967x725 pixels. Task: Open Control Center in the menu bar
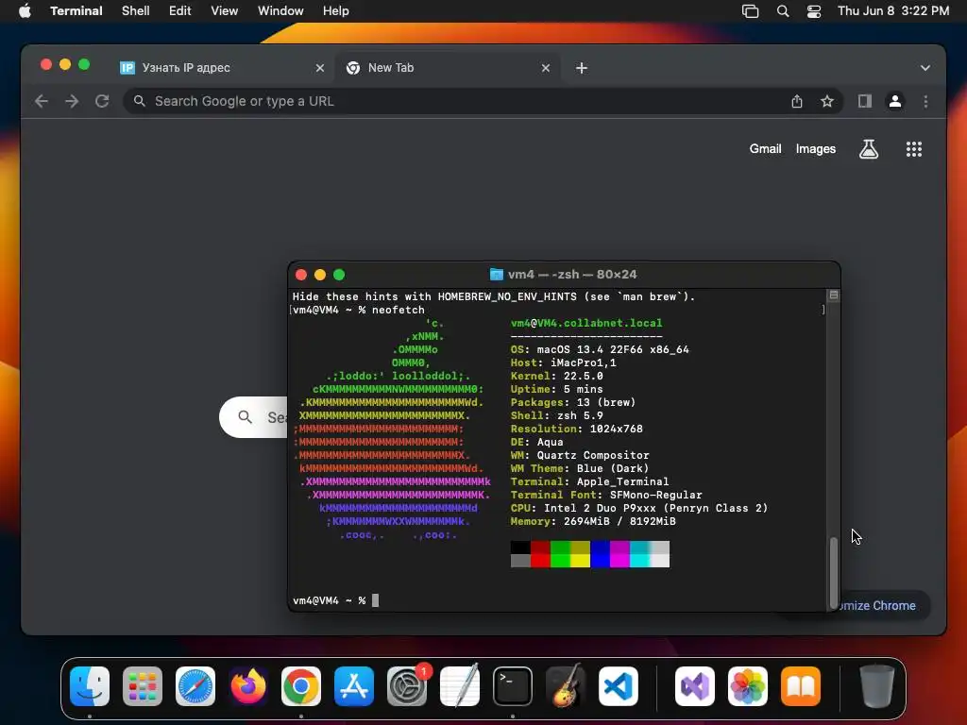814,11
